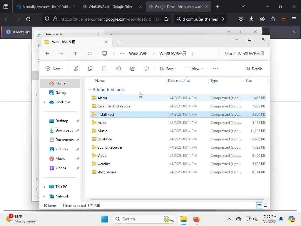Select the Sound Recorder zip file

point(178,147)
